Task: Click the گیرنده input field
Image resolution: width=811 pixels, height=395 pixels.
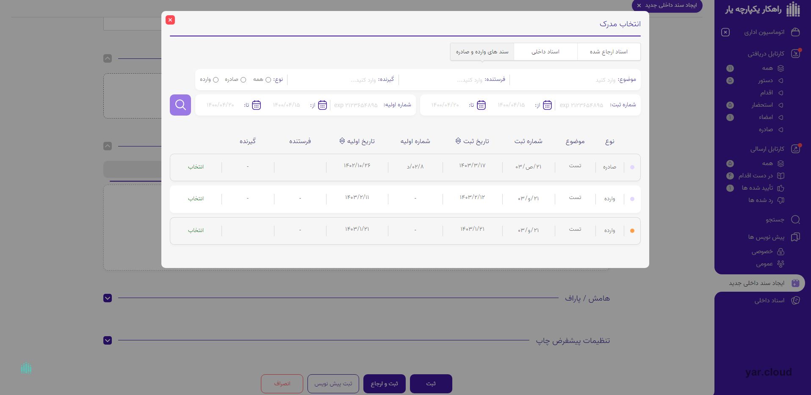Action: [x=333, y=80]
